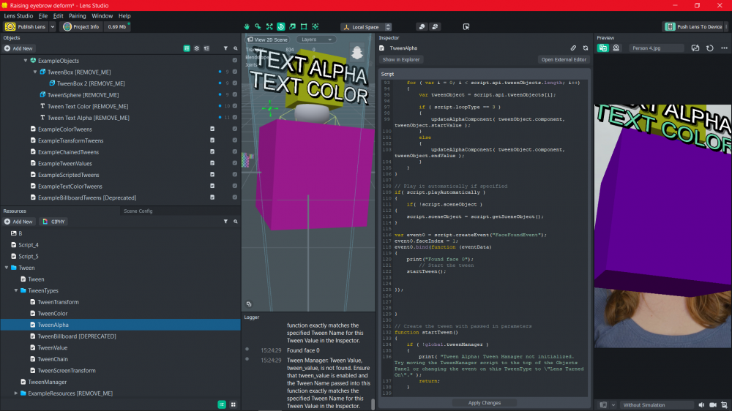Open the Resources panel filter

point(225,222)
